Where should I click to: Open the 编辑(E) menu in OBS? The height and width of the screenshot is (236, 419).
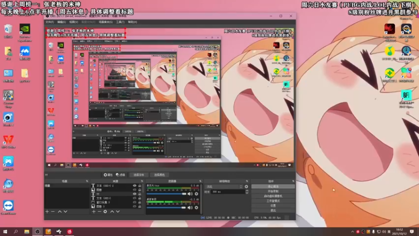click(61, 22)
